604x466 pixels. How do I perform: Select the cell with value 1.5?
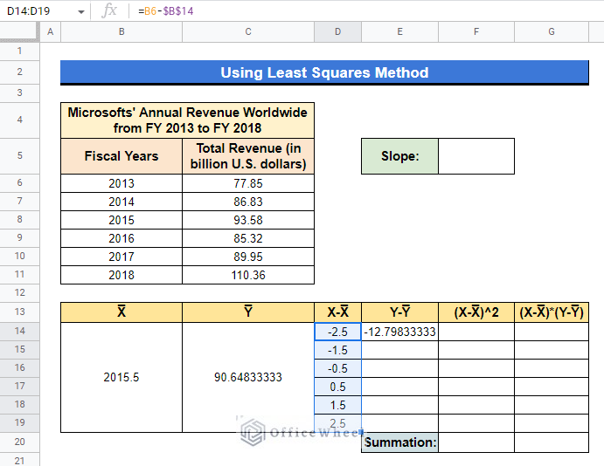tap(337, 405)
